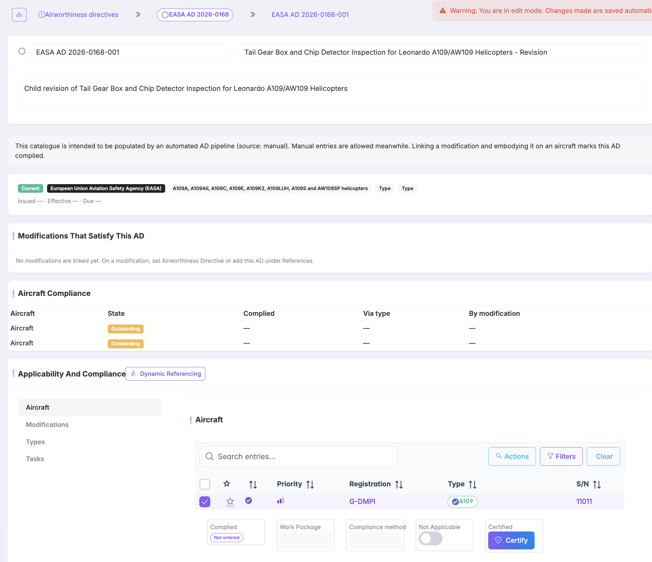
Task: Switch to the Types side tab
Action: point(35,442)
